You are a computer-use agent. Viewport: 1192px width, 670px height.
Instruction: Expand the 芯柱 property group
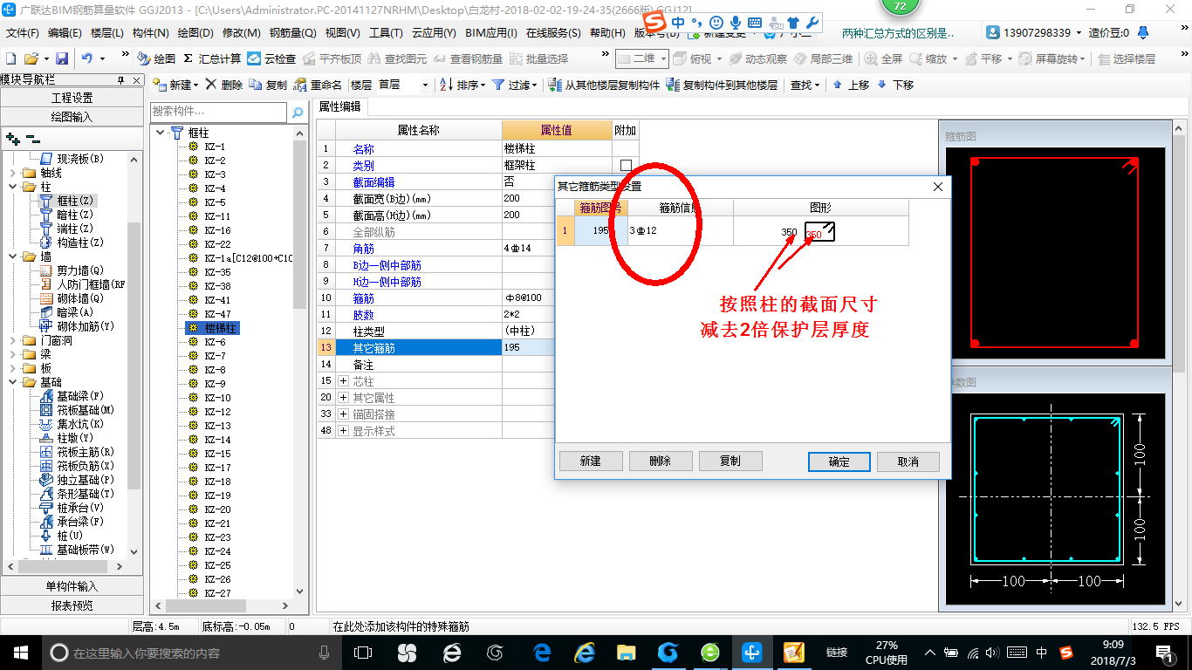point(343,381)
